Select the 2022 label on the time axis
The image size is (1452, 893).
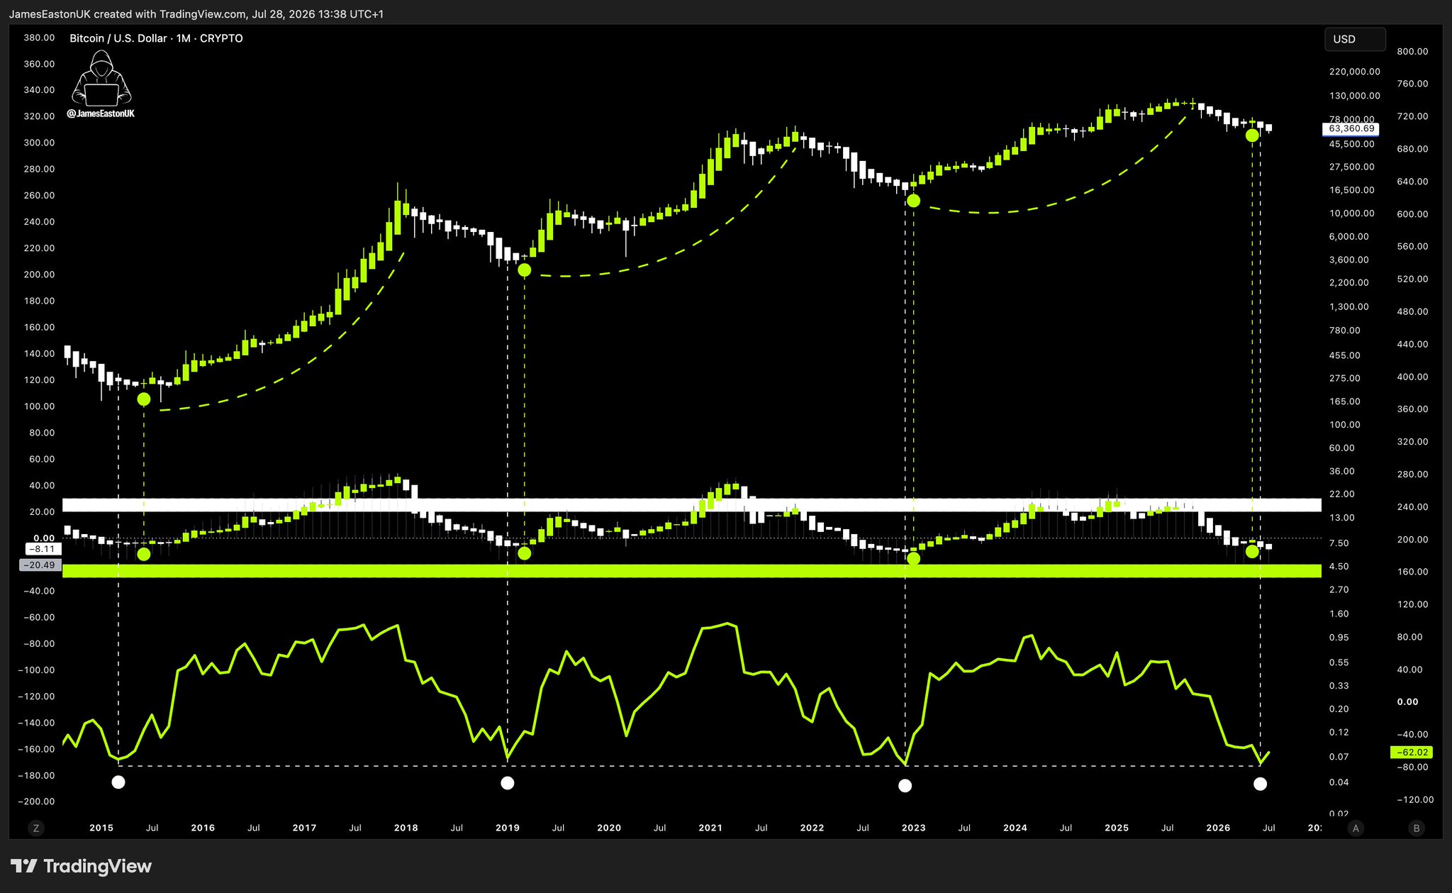click(812, 828)
